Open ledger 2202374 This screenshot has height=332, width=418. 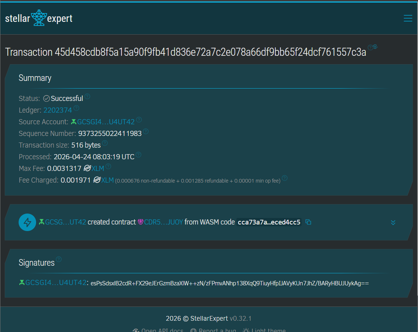tap(58, 110)
